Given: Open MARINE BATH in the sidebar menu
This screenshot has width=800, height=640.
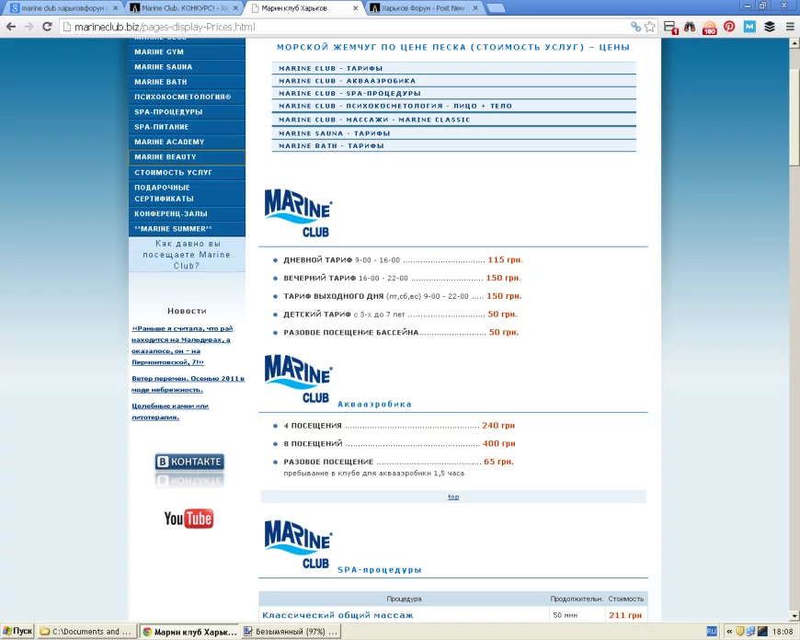Looking at the screenshot, I should coord(187,82).
